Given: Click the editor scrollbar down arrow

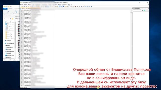Looking at the screenshot, I should coord(131,85).
